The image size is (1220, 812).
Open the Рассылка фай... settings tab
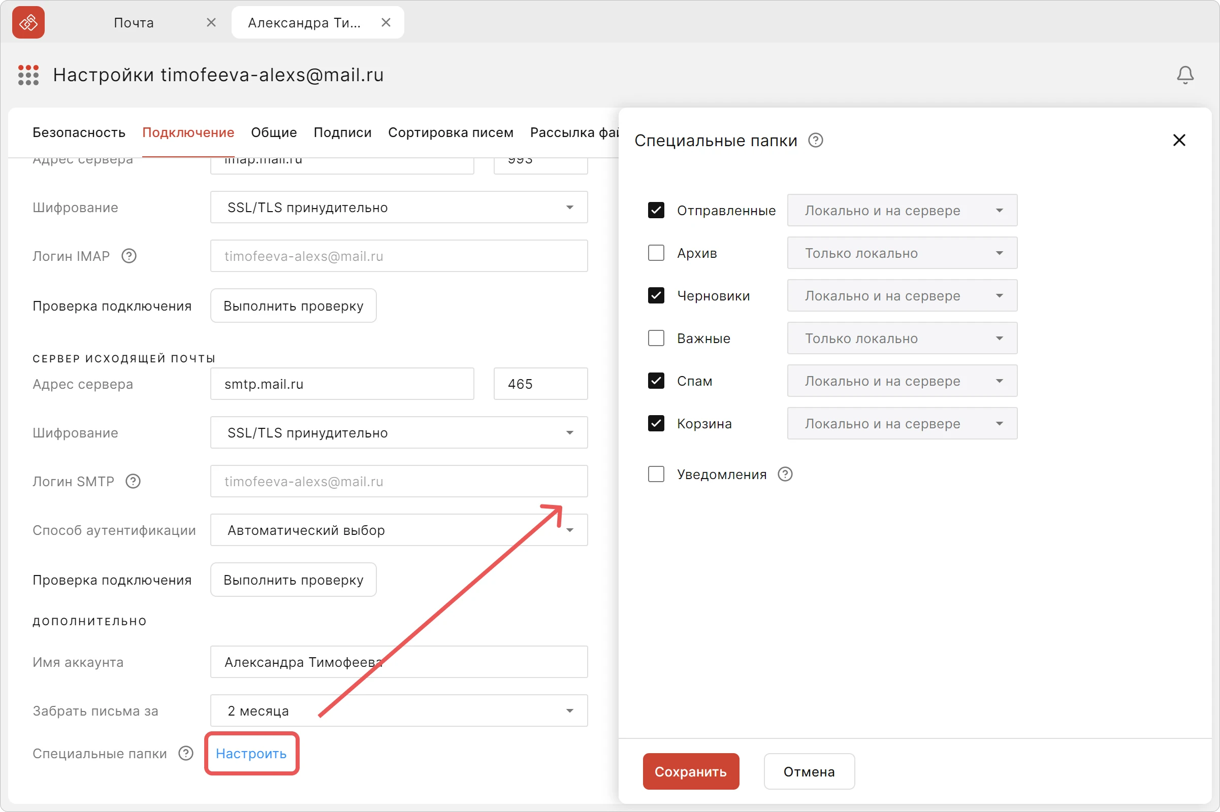click(574, 132)
